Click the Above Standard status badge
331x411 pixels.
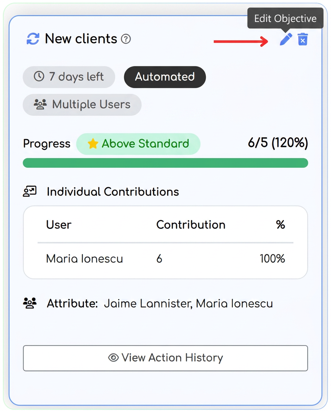click(138, 144)
